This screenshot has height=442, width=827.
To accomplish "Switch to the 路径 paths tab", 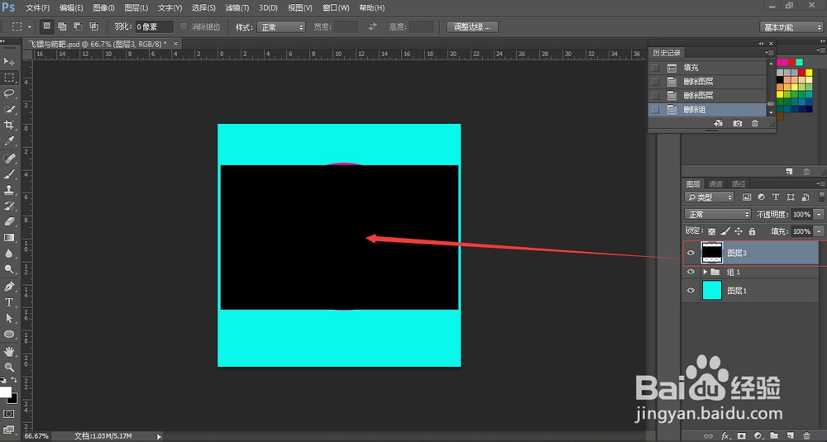I will click(x=739, y=184).
